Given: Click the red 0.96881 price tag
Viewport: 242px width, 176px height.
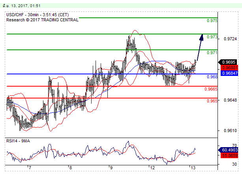Looking at the screenshot, I should click(229, 68).
